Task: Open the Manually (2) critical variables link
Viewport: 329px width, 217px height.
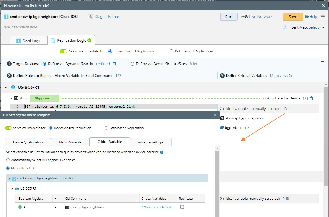Action: 281,76
